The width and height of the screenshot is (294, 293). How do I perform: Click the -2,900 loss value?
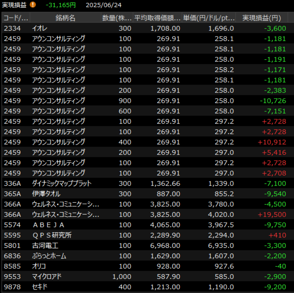(x=275, y=276)
